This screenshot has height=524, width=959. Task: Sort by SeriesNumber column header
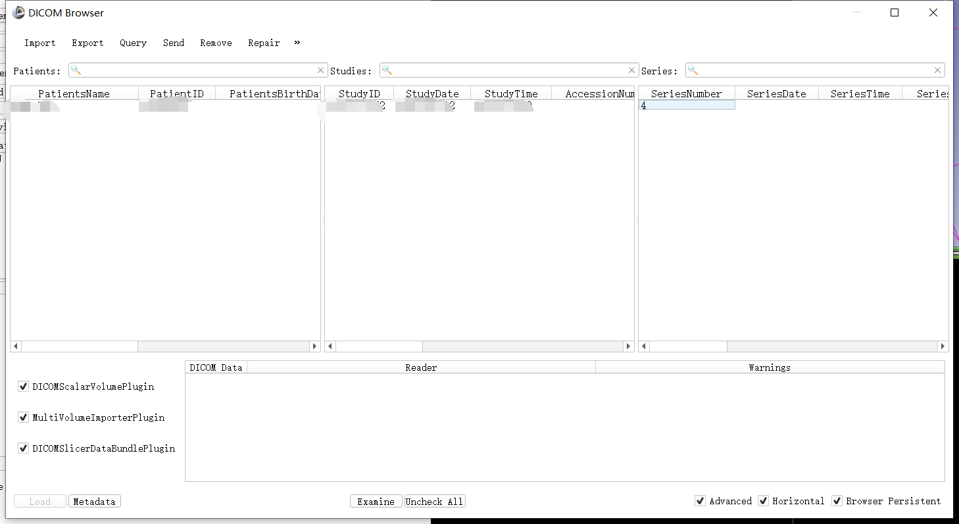(x=687, y=93)
